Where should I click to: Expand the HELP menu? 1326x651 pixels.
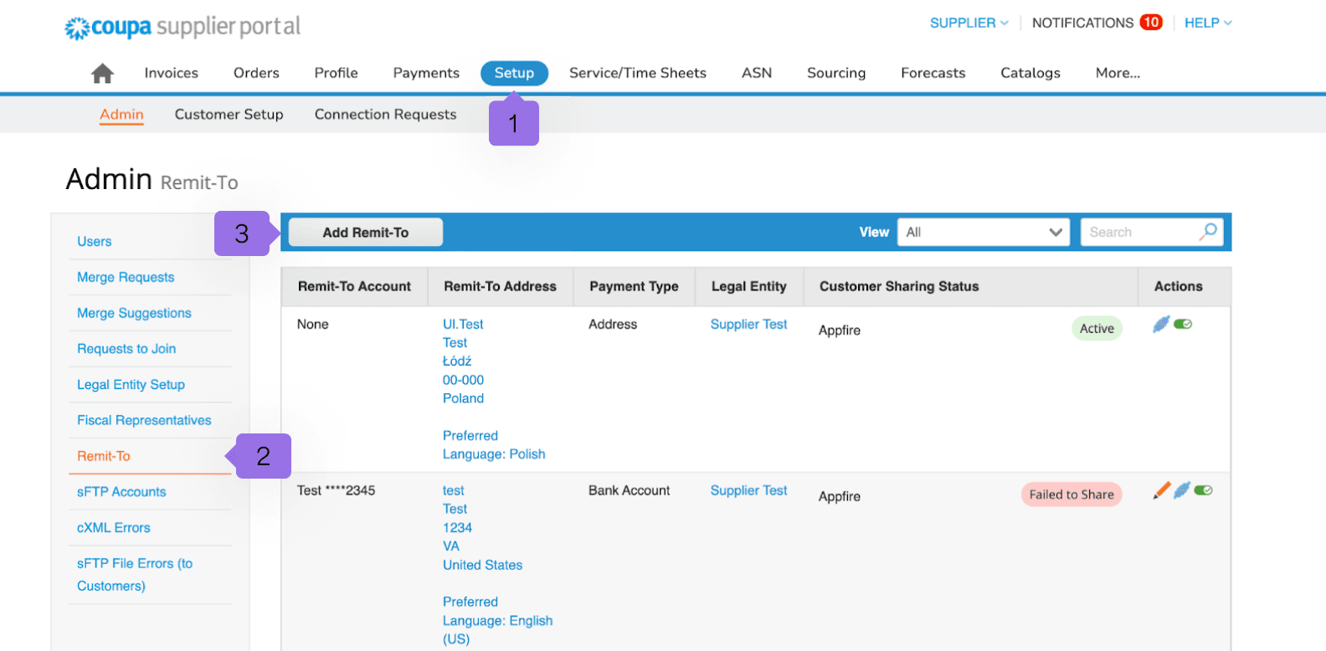pyautogui.click(x=1208, y=23)
